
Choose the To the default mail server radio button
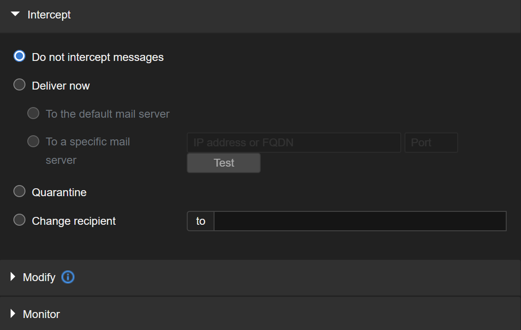(x=33, y=114)
